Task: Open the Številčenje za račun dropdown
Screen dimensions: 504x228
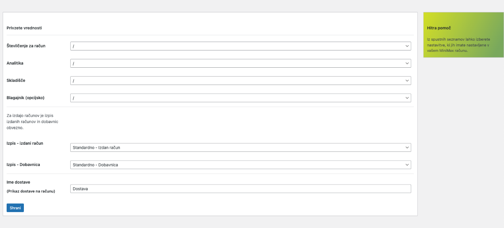Action: coord(241,46)
